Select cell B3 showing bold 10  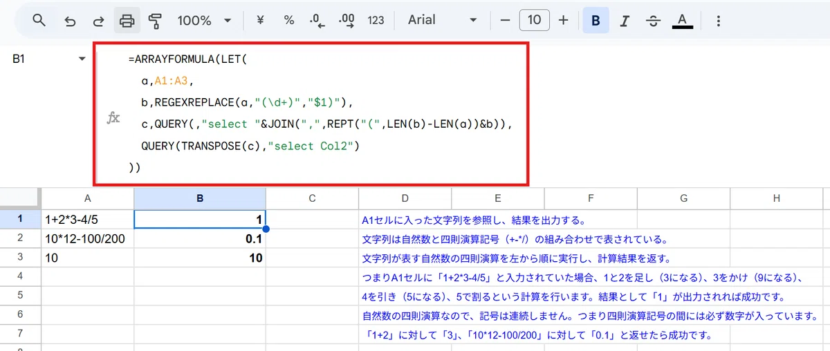point(200,258)
